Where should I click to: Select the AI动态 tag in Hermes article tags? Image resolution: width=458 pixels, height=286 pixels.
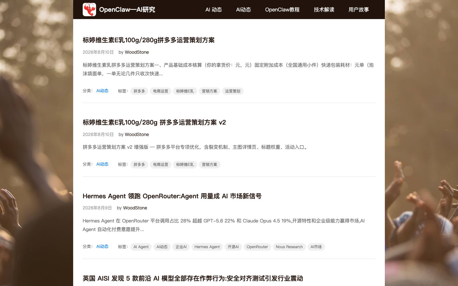tap(162, 247)
